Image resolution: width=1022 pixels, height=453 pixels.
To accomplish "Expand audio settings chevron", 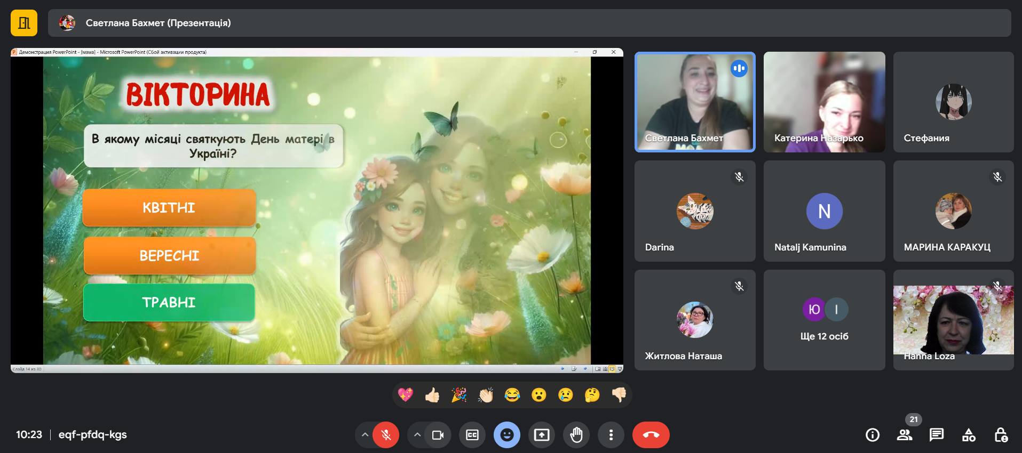I will click(365, 435).
